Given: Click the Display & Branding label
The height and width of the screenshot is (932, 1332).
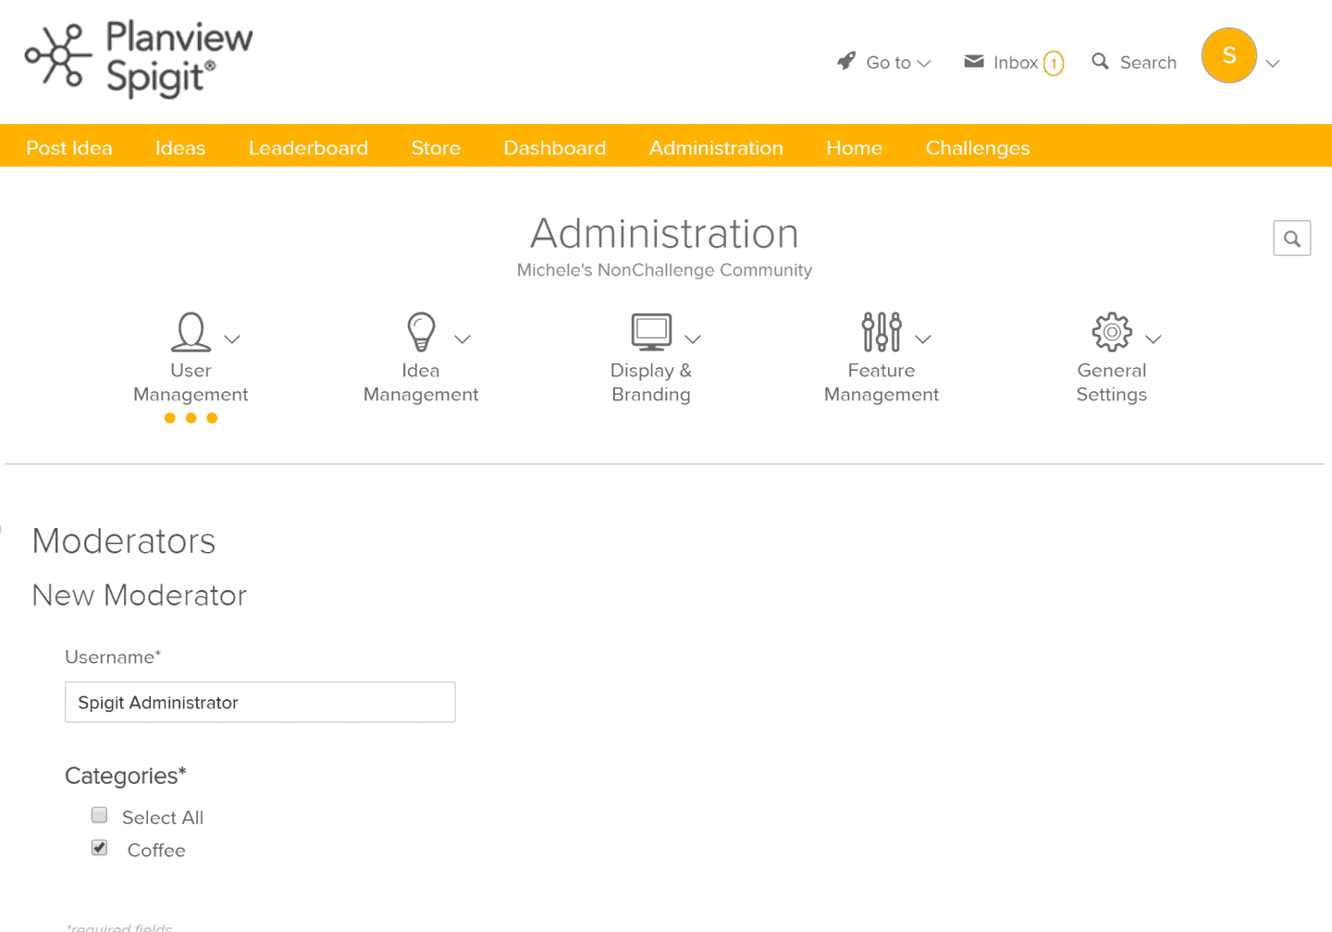Looking at the screenshot, I should coord(651,382).
